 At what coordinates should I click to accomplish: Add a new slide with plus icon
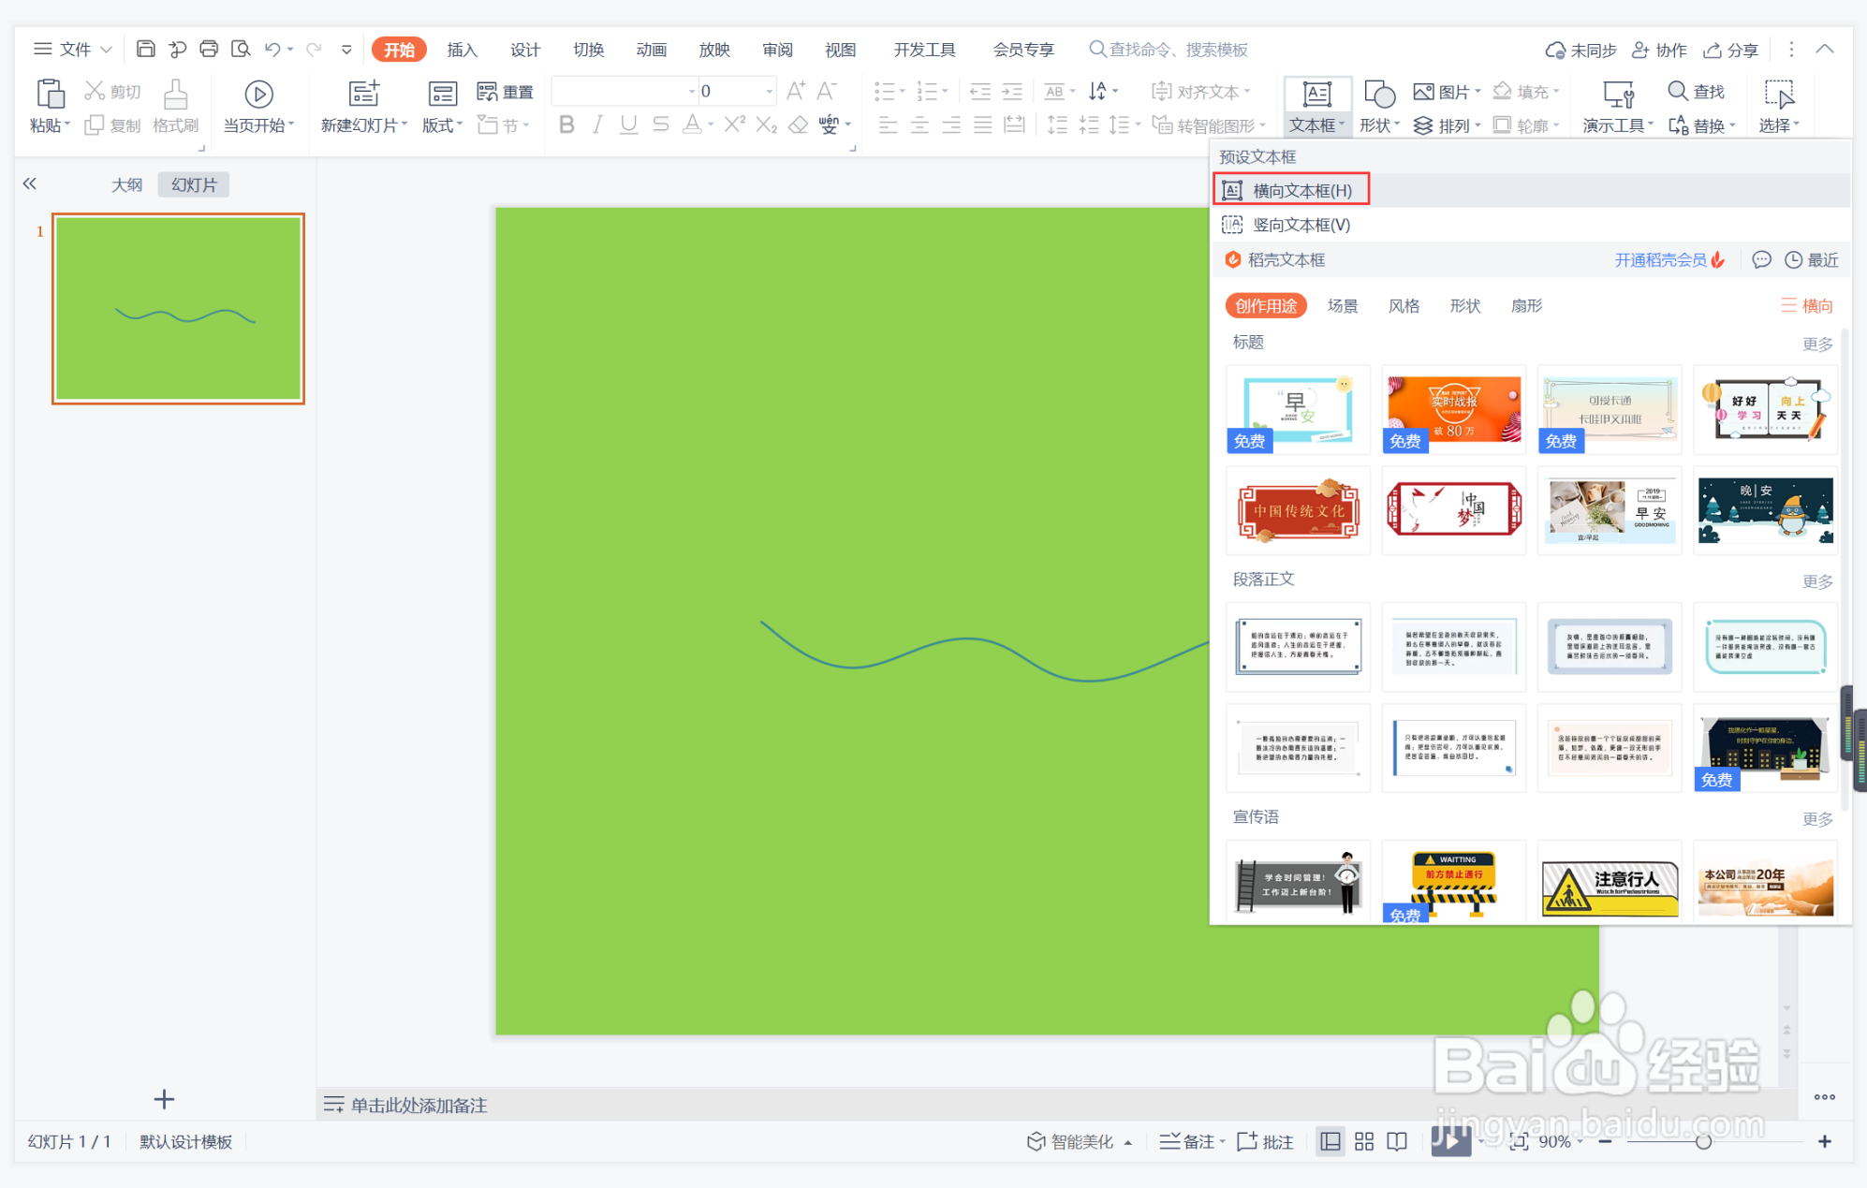point(164,1099)
